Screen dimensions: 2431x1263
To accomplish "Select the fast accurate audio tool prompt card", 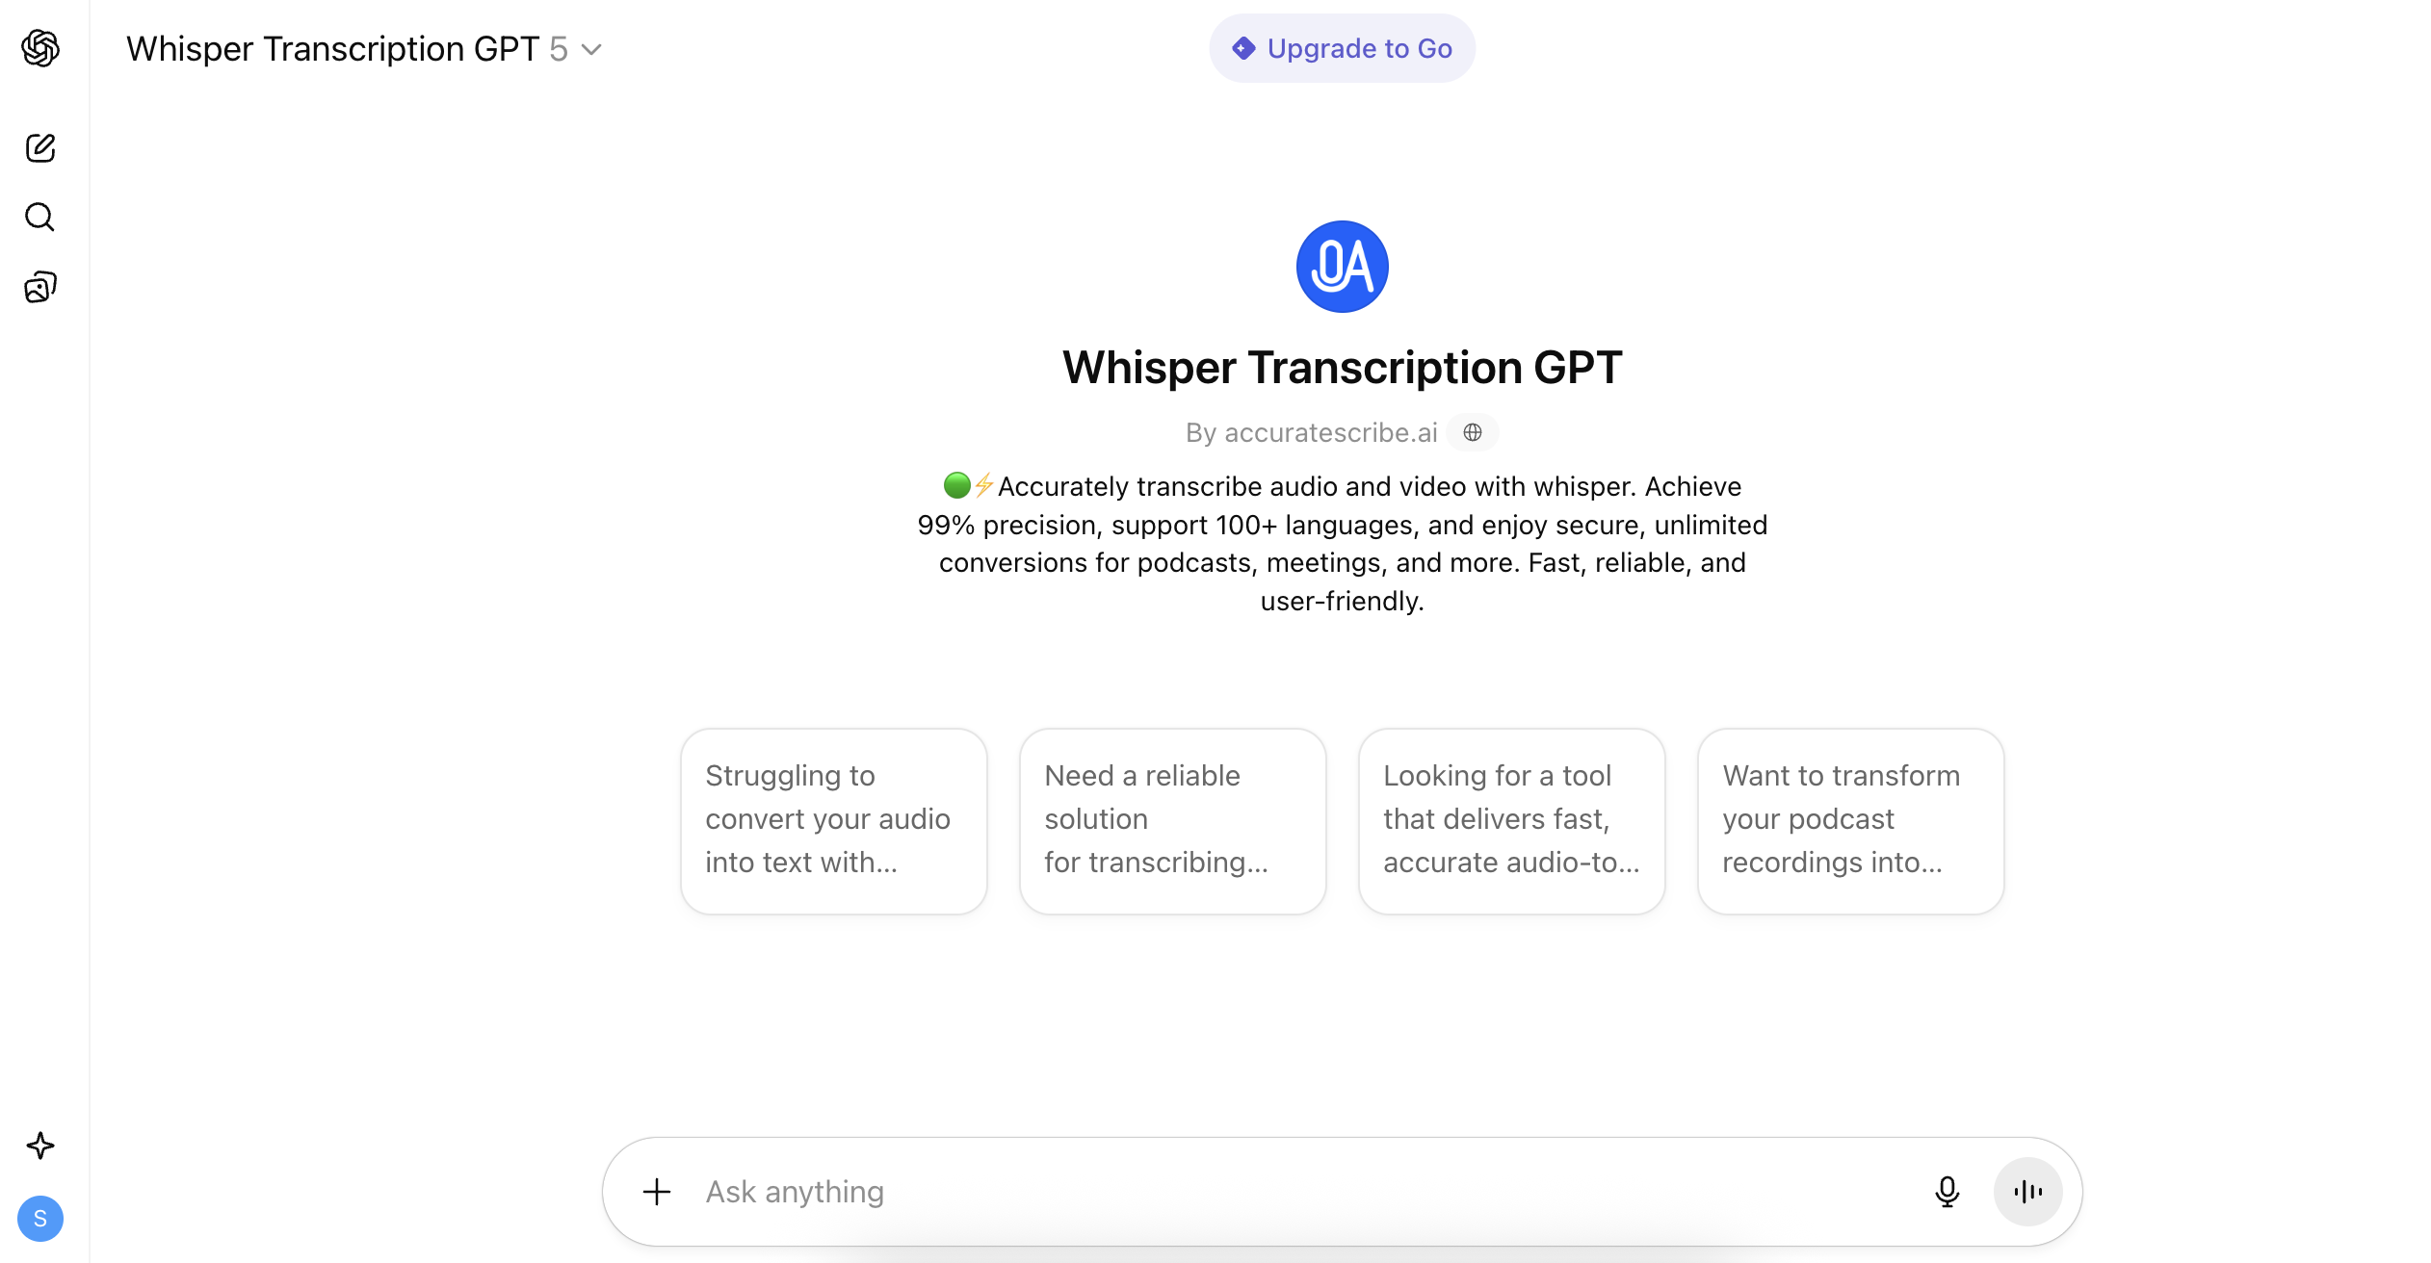I will (1511, 820).
